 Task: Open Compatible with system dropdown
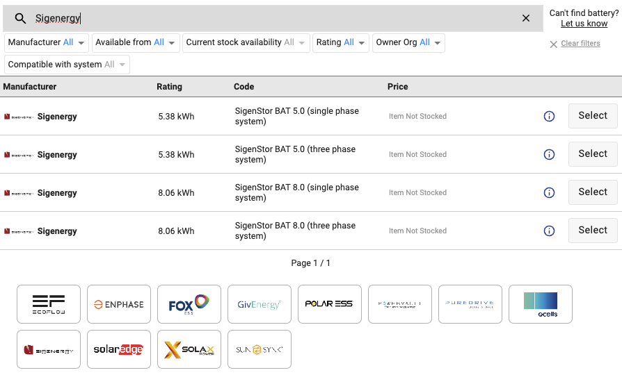pos(67,65)
